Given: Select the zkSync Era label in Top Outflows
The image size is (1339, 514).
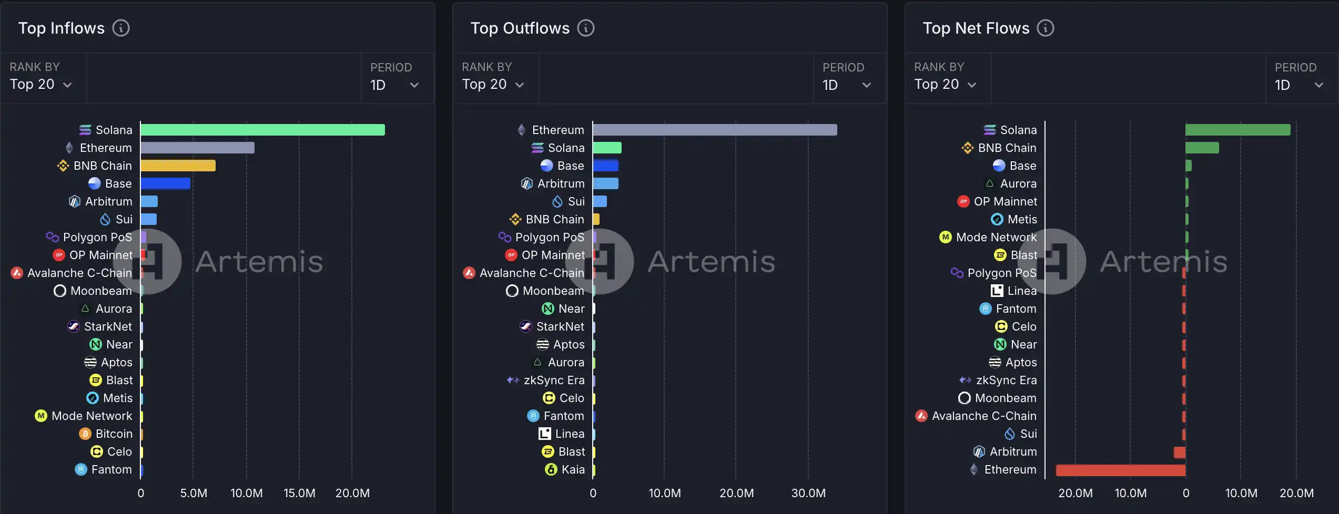Looking at the screenshot, I should click(x=554, y=381).
